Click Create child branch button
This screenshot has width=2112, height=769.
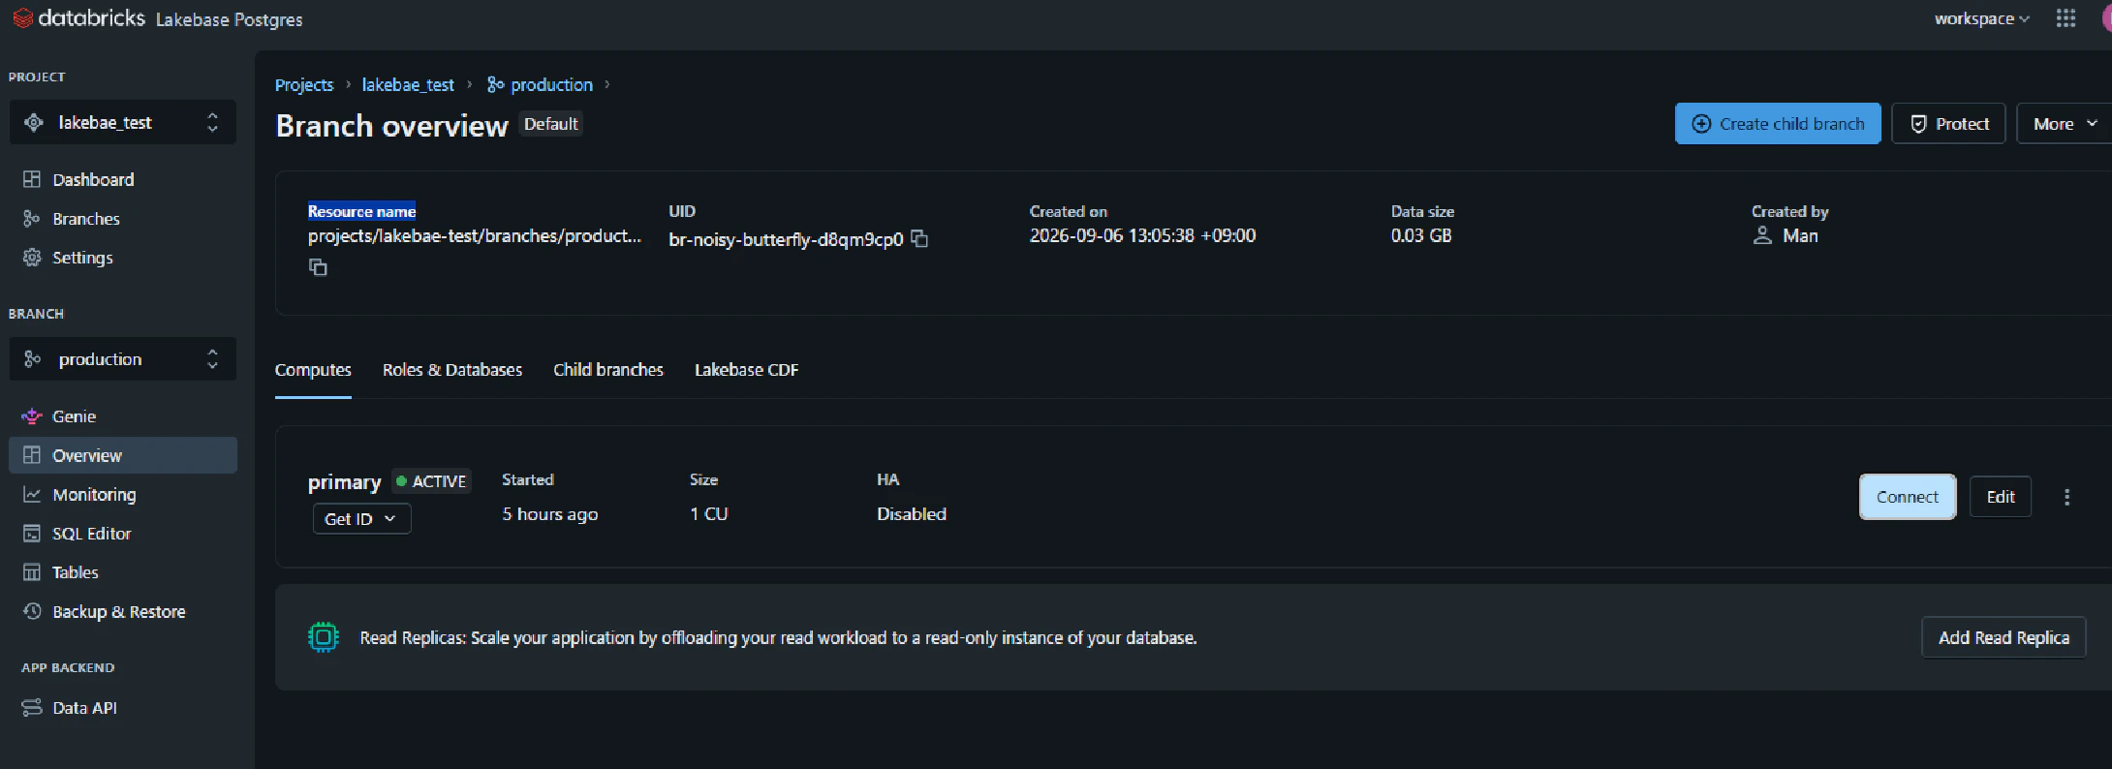(1778, 124)
